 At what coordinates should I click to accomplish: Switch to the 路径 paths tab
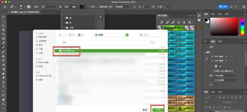coord(220,92)
